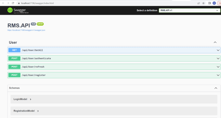
Task: Open the swagger.json link under RMS.API
Action: pos(26,30)
